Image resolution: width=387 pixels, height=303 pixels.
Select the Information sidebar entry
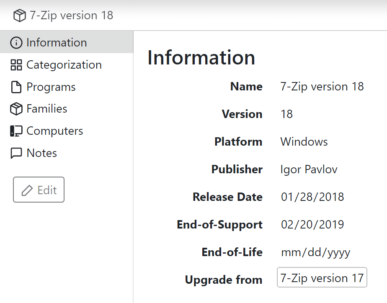57,42
